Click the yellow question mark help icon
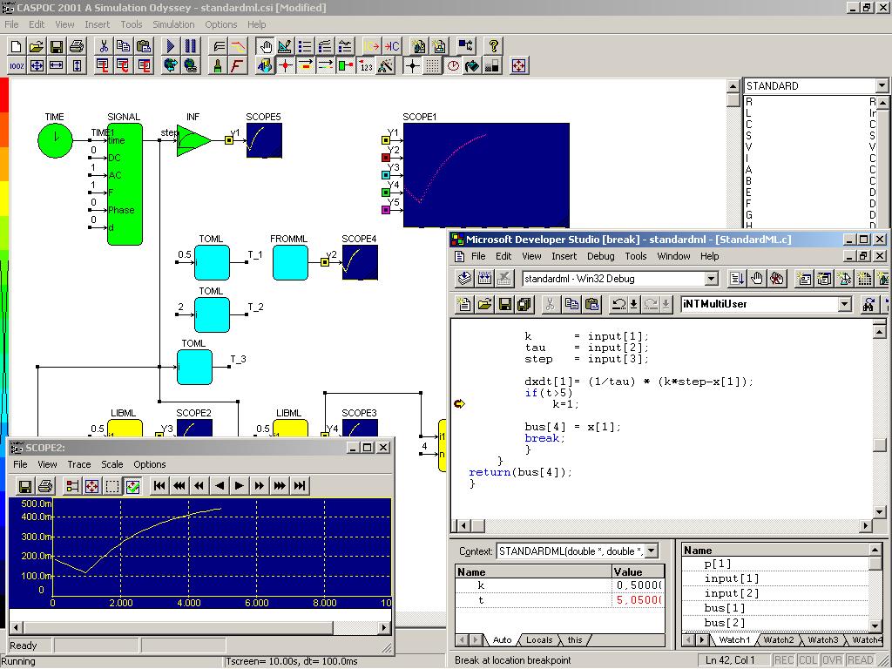 pyautogui.click(x=493, y=46)
